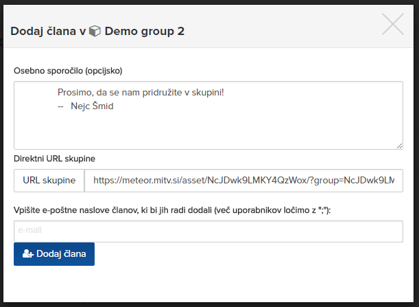Close the Dodaj člana dialog with X
Image resolution: width=419 pixels, height=307 pixels.
(392, 24)
